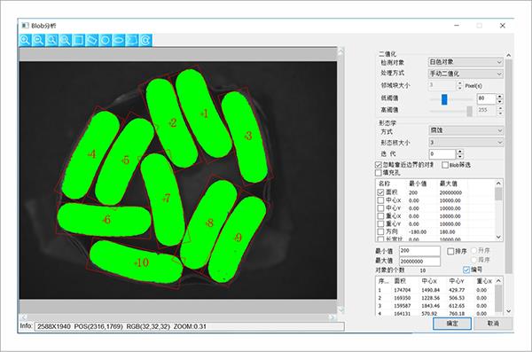Image resolution: width=532 pixels, height=352 pixels.
Task: Click the 高阈值 slider handle
Action: tap(470, 111)
